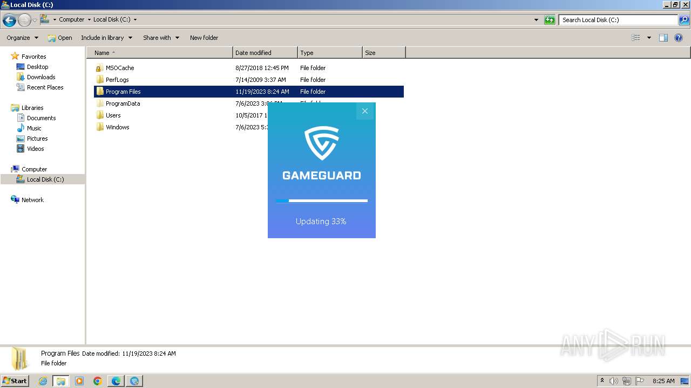The height and width of the screenshot is (388, 691).
Task: Click GameGuard taskbar icon
Action: coord(134,381)
